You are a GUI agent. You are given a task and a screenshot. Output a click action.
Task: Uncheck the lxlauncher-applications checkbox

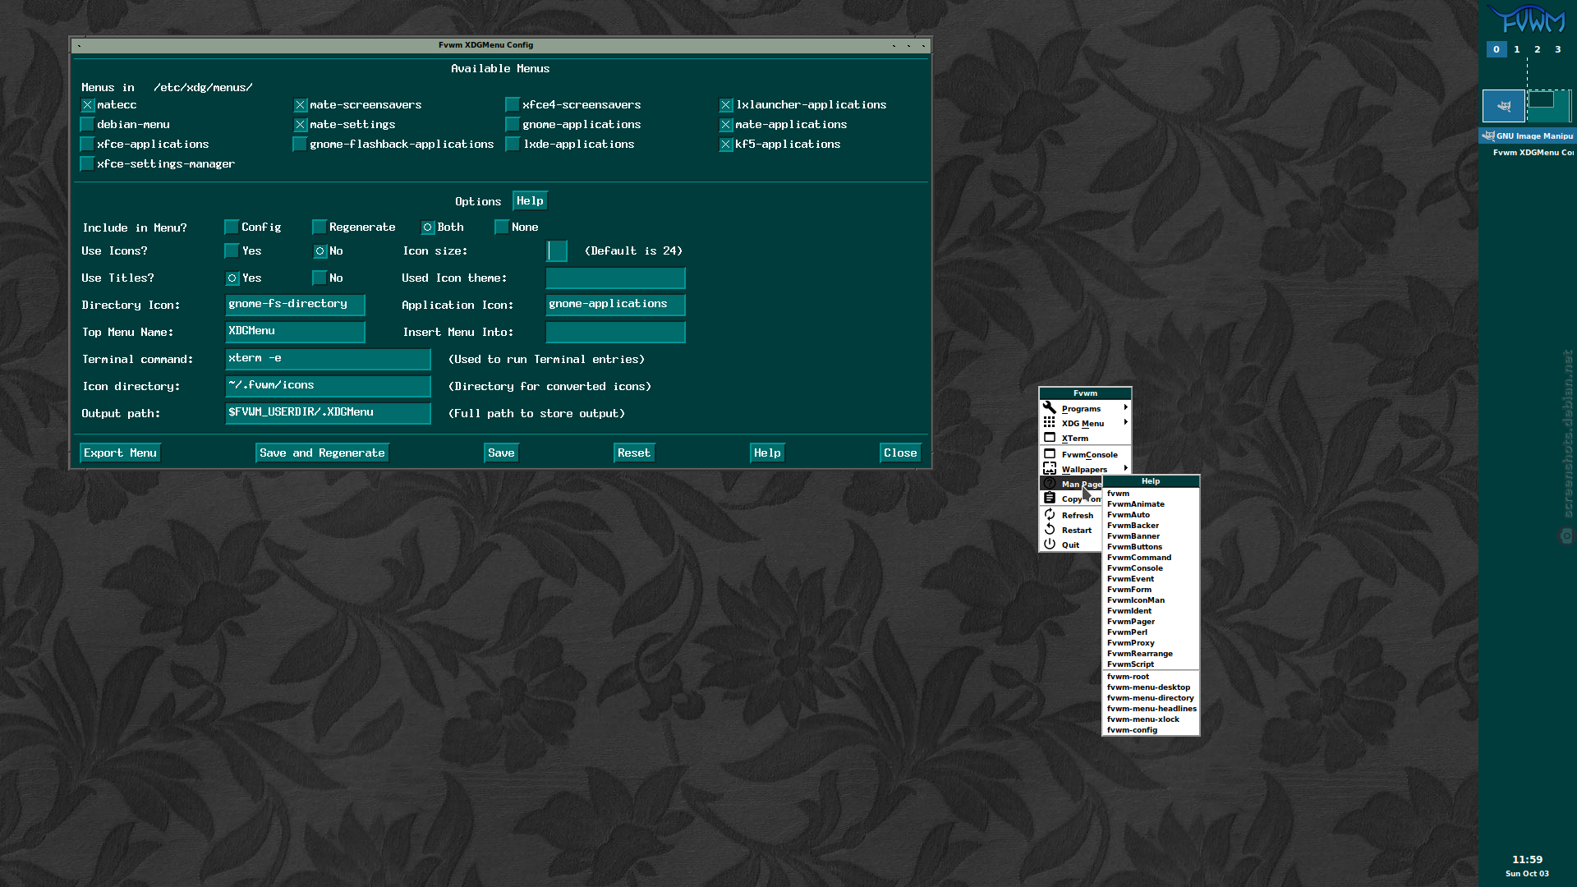tap(726, 105)
